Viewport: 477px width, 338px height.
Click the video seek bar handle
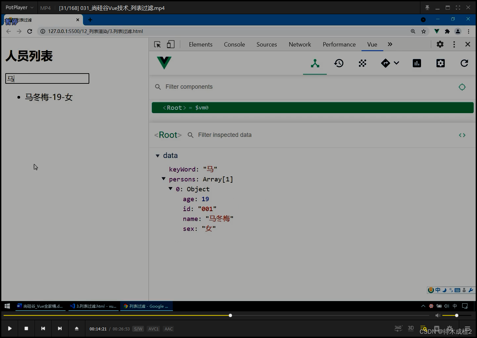coord(230,316)
